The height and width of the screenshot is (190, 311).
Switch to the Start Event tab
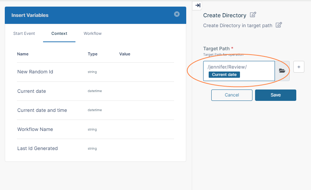24,33
